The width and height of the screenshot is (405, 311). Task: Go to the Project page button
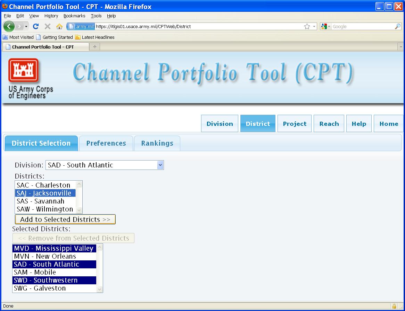295,123
